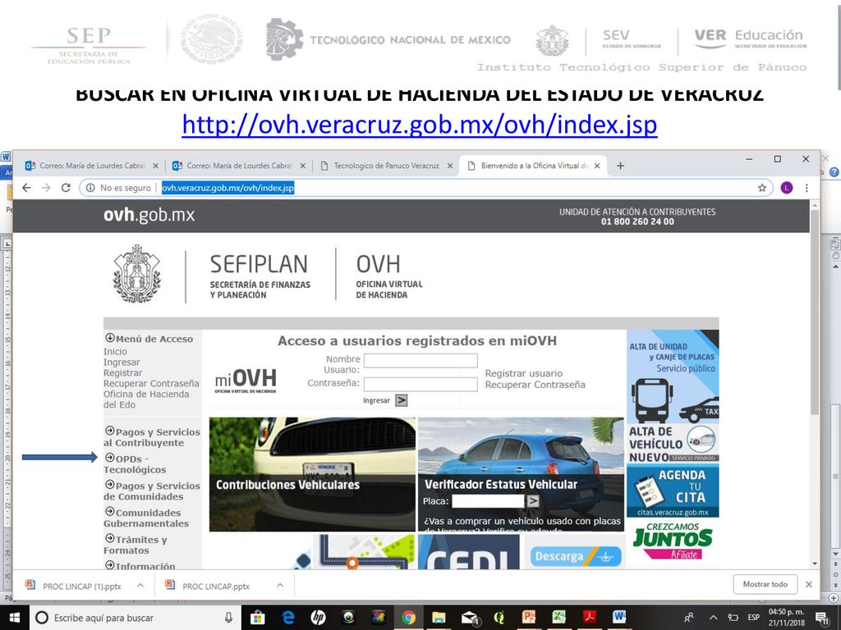Show hidden system tray icons

(x=714, y=618)
